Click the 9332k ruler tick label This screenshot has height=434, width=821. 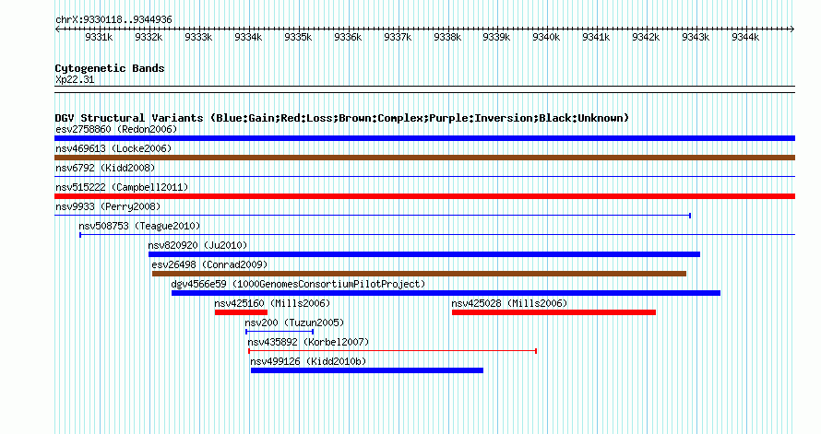pyautogui.click(x=149, y=37)
